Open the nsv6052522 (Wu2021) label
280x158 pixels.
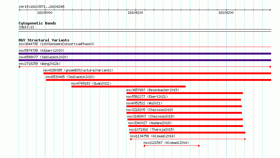(x=144, y=103)
